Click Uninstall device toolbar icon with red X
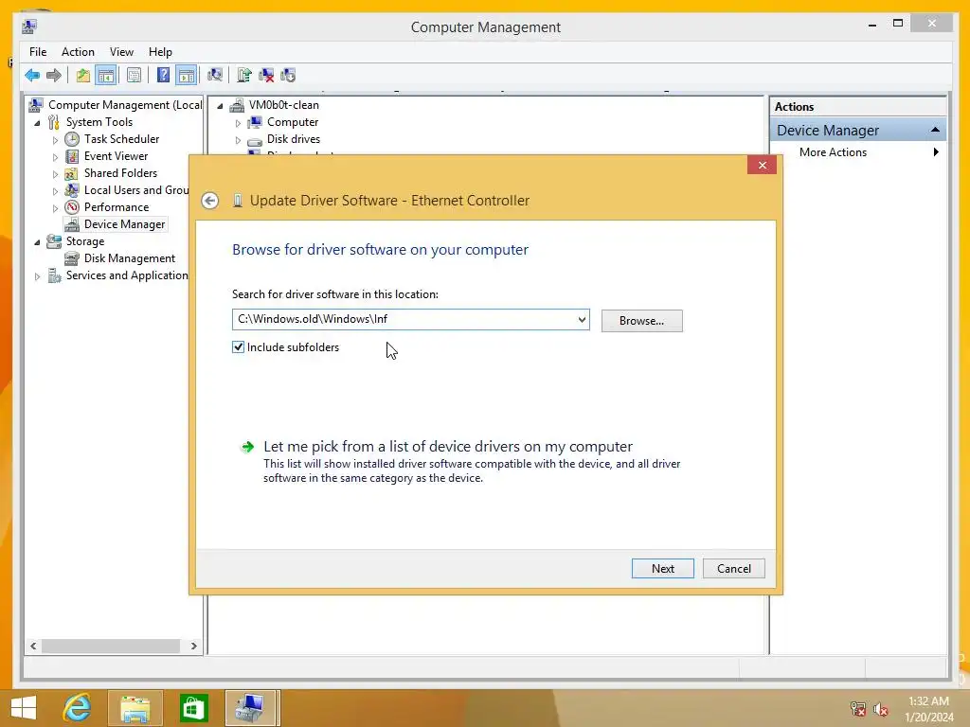This screenshot has height=727, width=970. [x=266, y=76]
